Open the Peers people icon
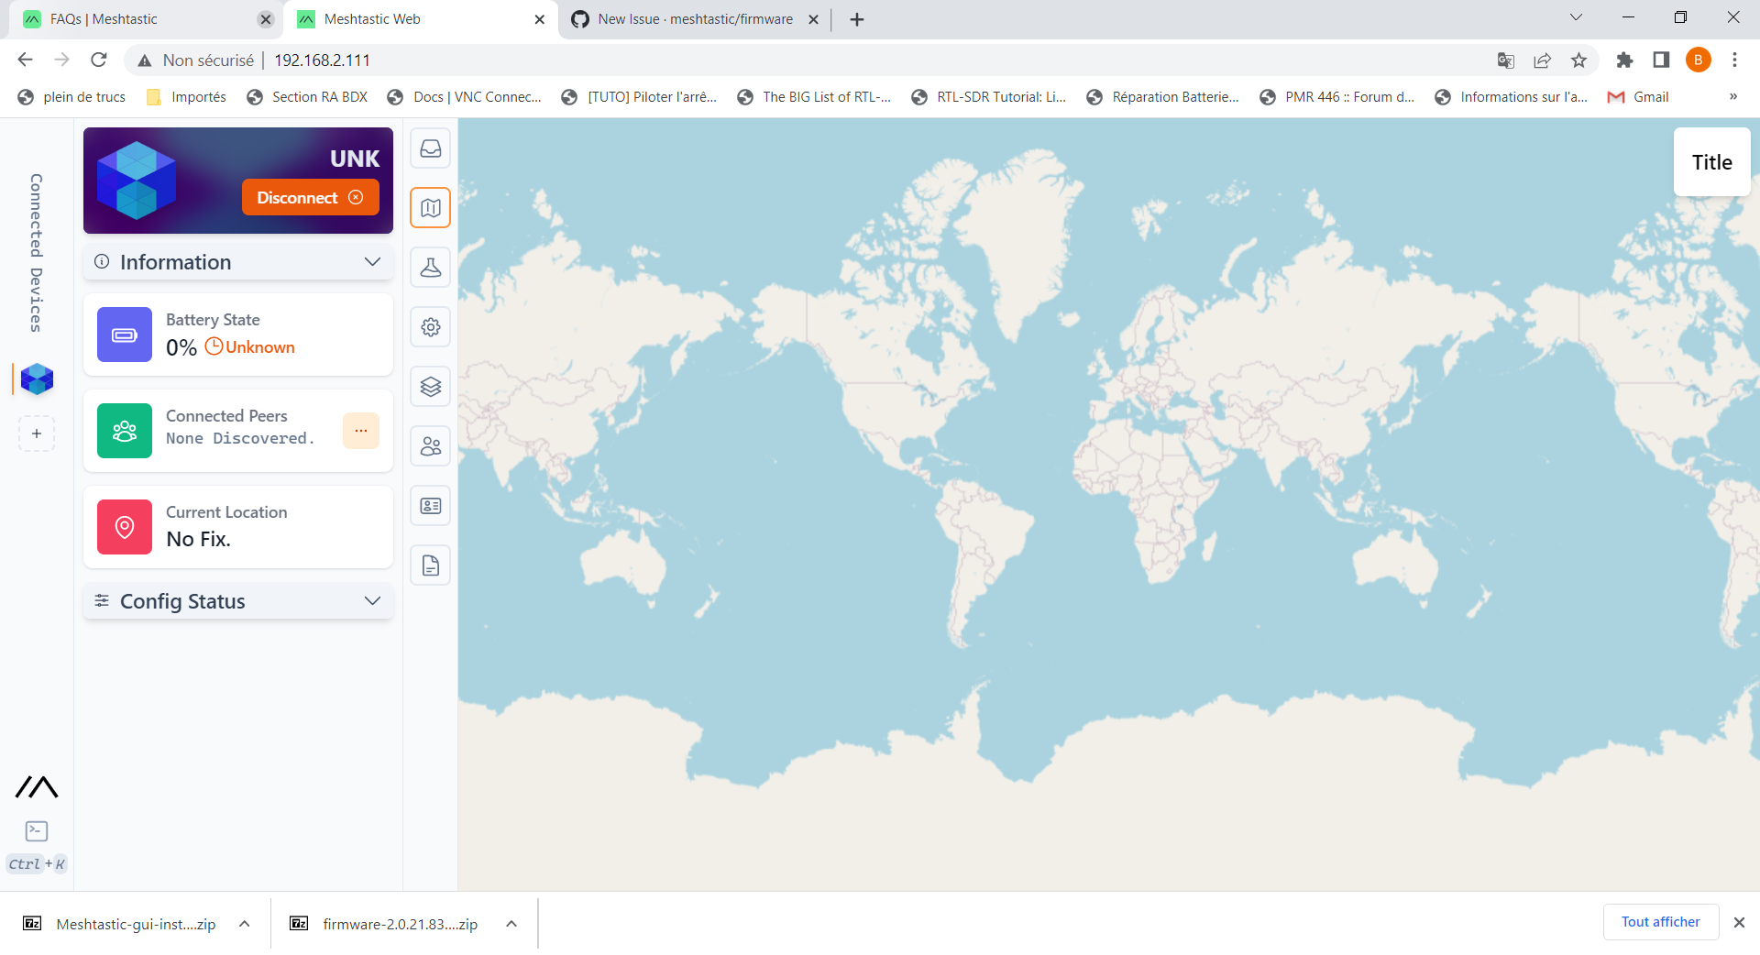1760x955 pixels. coord(430,446)
